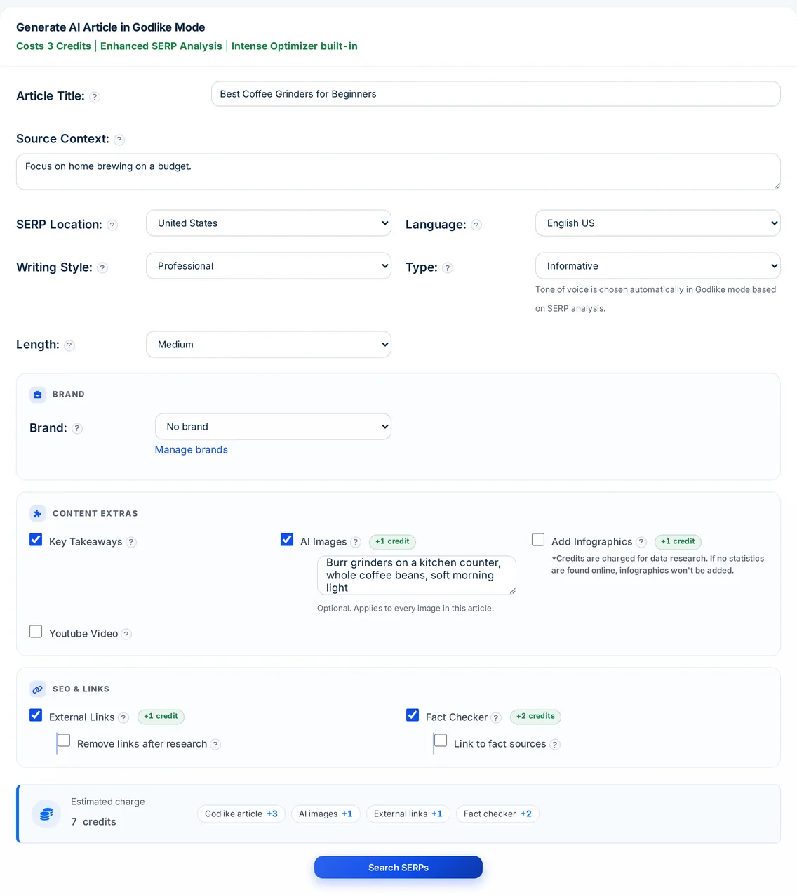
Task: Open the Length help icon
Action: [69, 345]
